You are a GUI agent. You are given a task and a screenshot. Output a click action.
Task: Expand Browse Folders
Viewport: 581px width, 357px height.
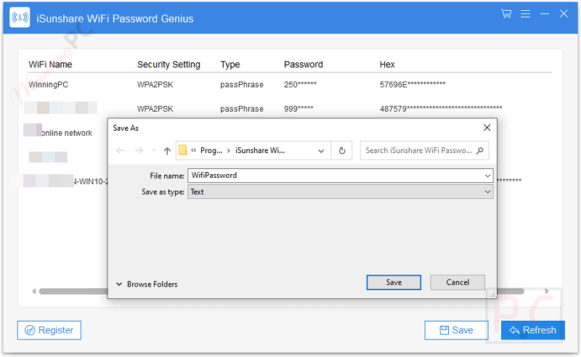[147, 284]
